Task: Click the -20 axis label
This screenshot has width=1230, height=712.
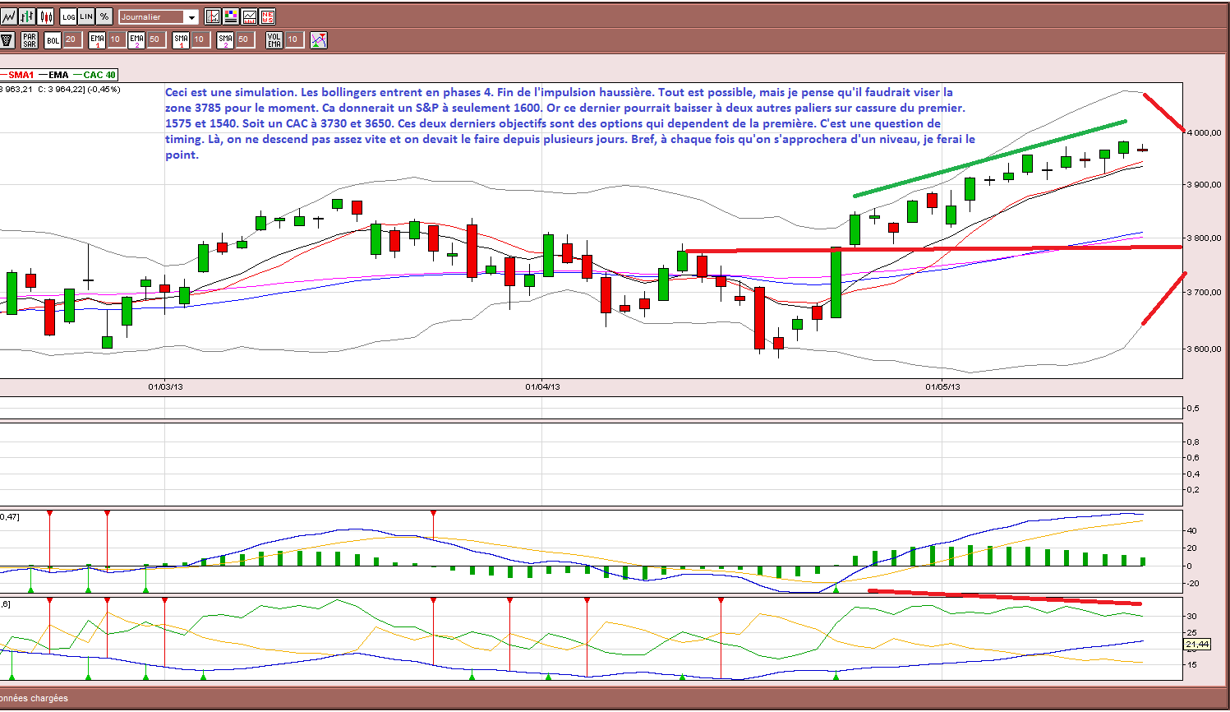Action: [1191, 584]
